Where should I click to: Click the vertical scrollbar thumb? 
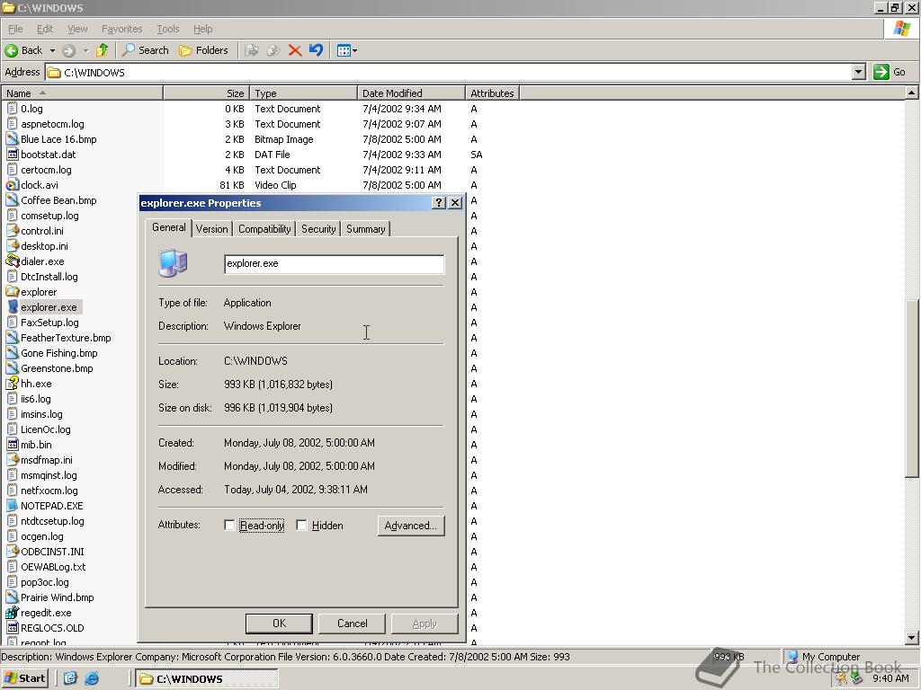(x=911, y=388)
